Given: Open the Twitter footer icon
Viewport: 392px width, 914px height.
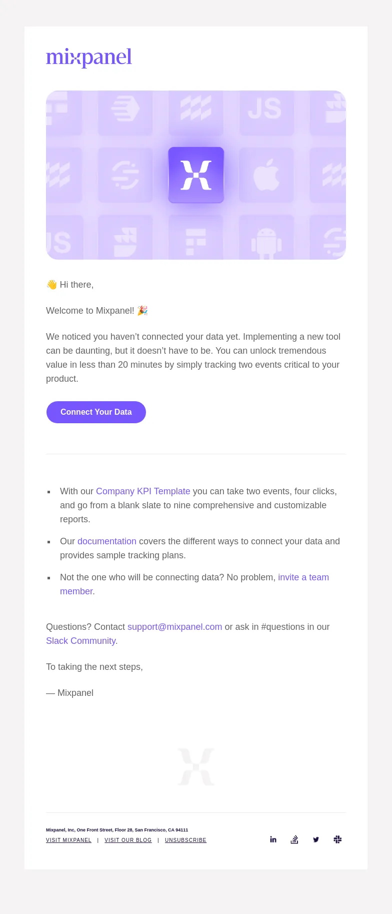Looking at the screenshot, I should 316,839.
